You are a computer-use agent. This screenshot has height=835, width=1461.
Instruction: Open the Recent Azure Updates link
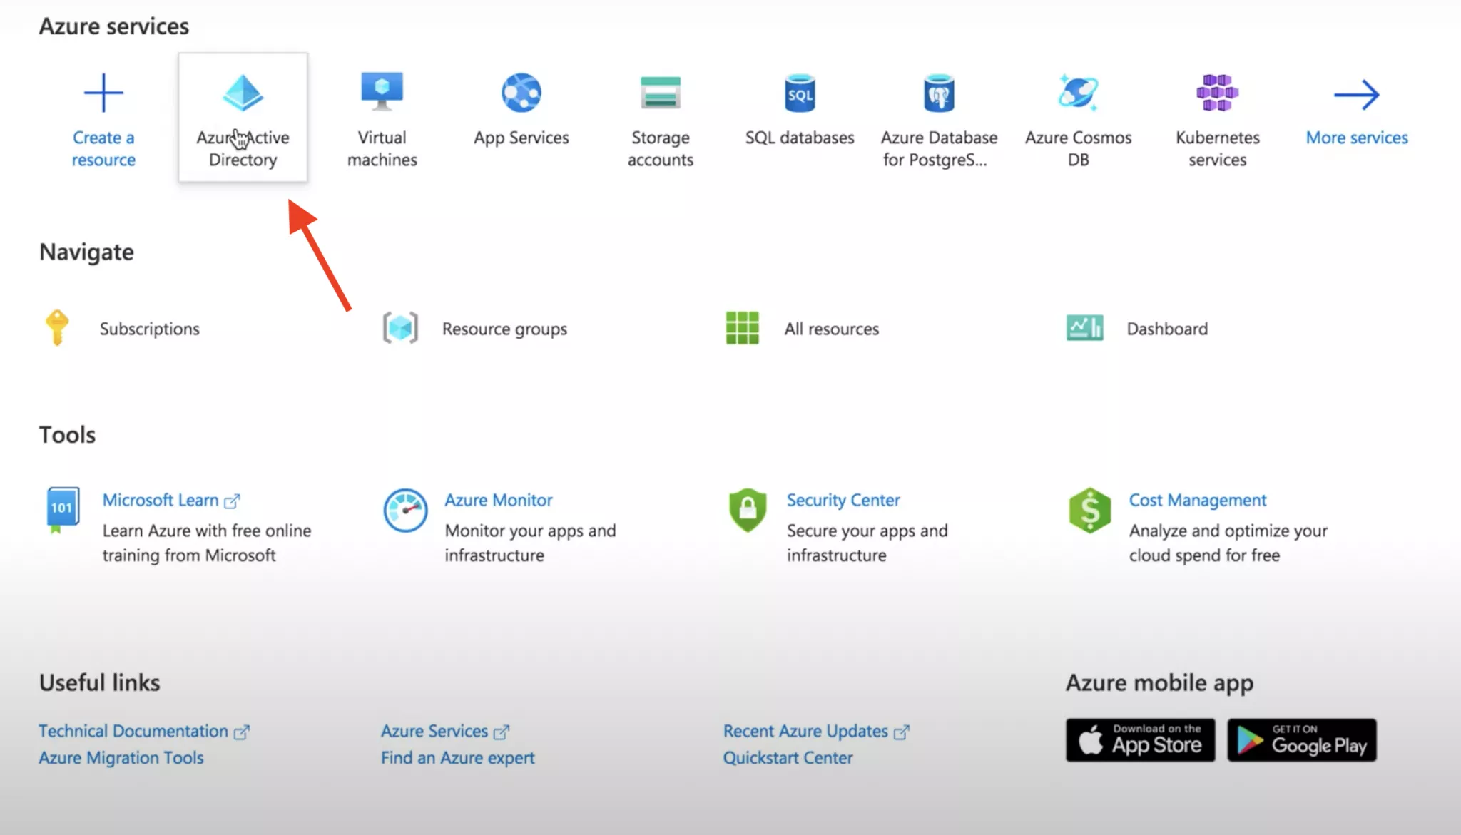805,731
